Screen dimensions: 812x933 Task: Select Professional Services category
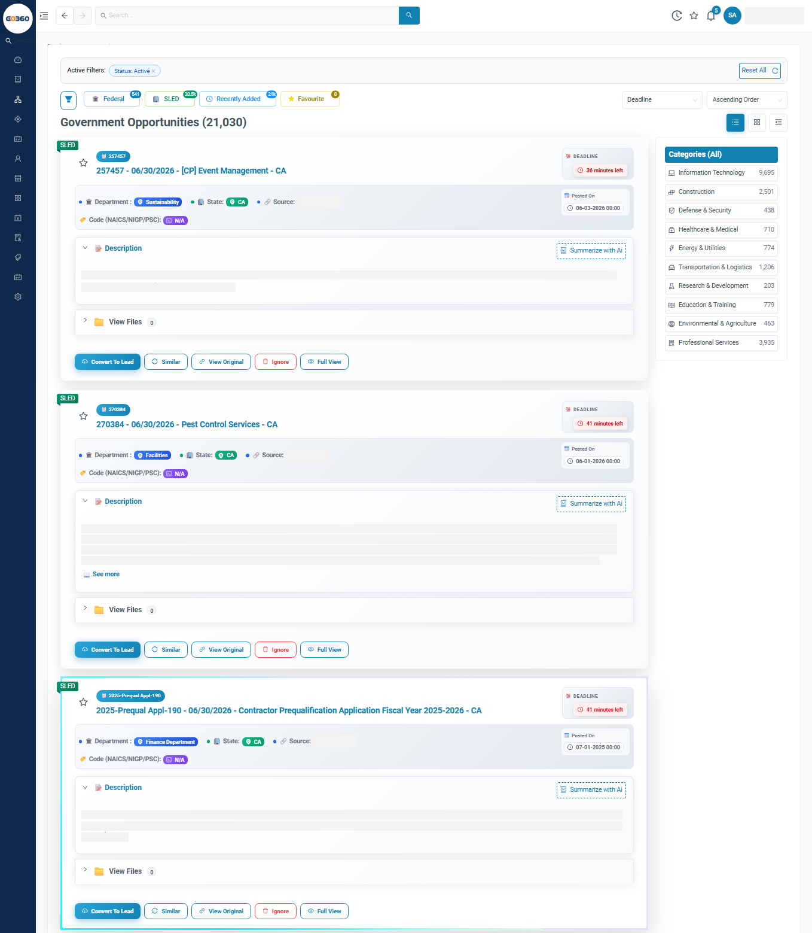[721, 343]
